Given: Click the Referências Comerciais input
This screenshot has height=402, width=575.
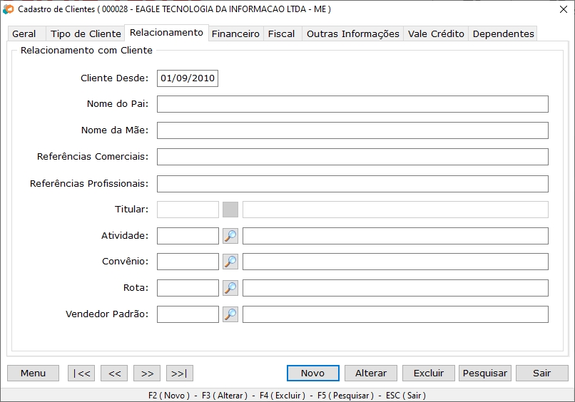Looking at the screenshot, I should pos(352,157).
